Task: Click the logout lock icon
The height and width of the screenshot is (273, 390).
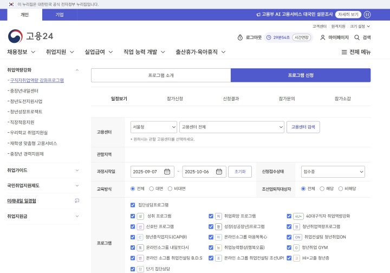Action: (240, 37)
